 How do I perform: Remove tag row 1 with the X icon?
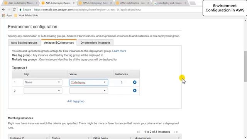coord(135,82)
